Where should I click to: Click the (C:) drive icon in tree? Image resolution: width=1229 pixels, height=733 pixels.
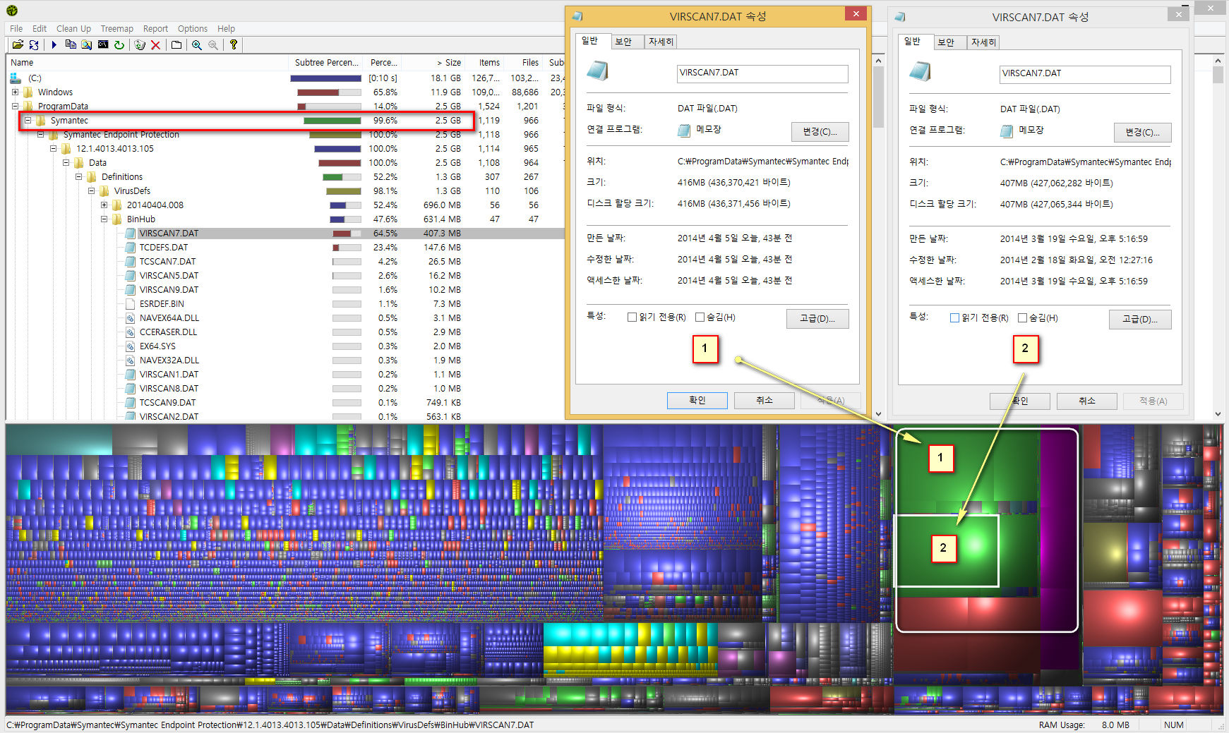(x=16, y=78)
